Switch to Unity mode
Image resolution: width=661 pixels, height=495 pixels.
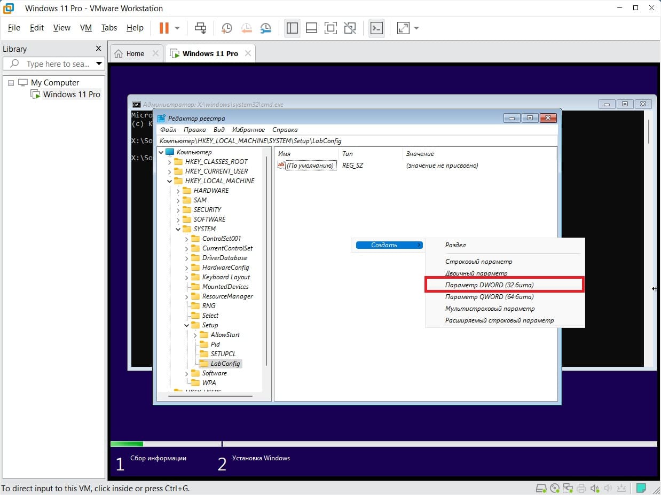[x=350, y=28]
